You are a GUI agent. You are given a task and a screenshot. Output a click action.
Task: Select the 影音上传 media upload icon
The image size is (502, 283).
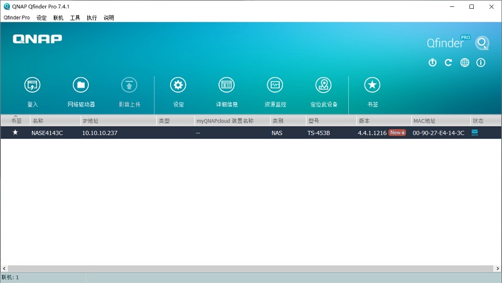[129, 85]
